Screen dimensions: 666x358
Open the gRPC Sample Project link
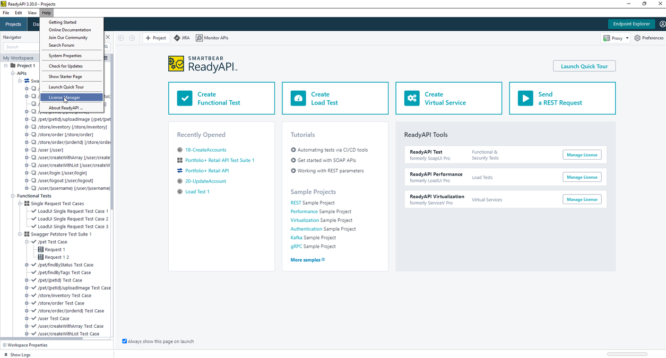click(x=313, y=247)
